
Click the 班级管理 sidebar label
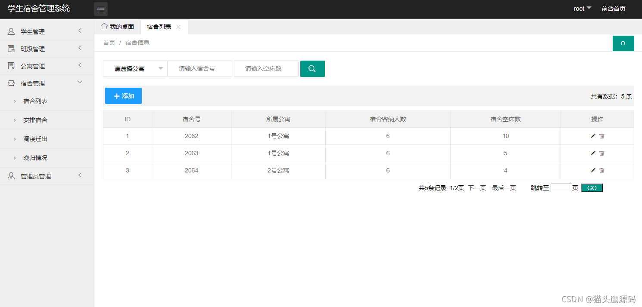tap(33, 49)
